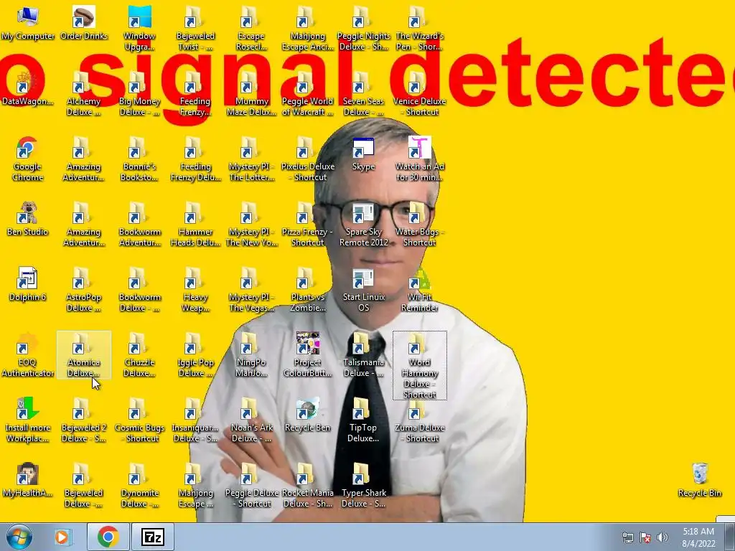Click the Seven Seas Deluxe shortcut
735x551 pixels.
coord(363,93)
